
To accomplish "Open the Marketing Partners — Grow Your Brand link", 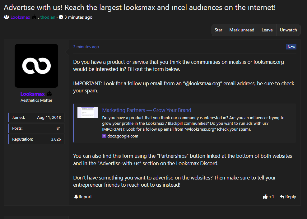I will click(x=147, y=110).
